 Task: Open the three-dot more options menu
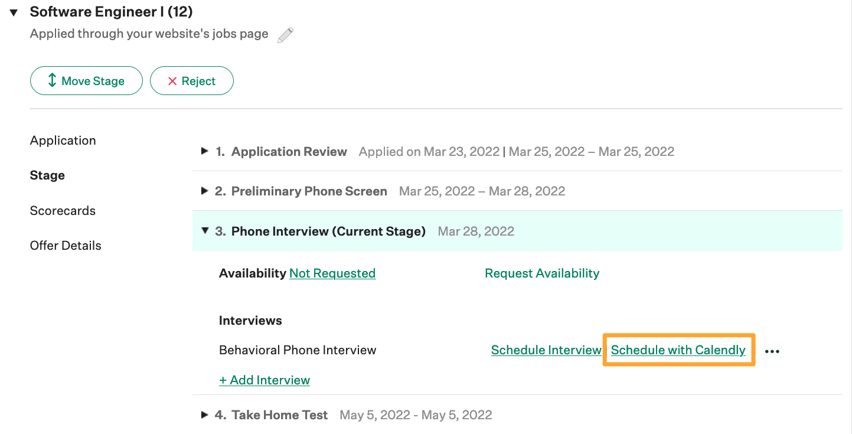coord(772,351)
